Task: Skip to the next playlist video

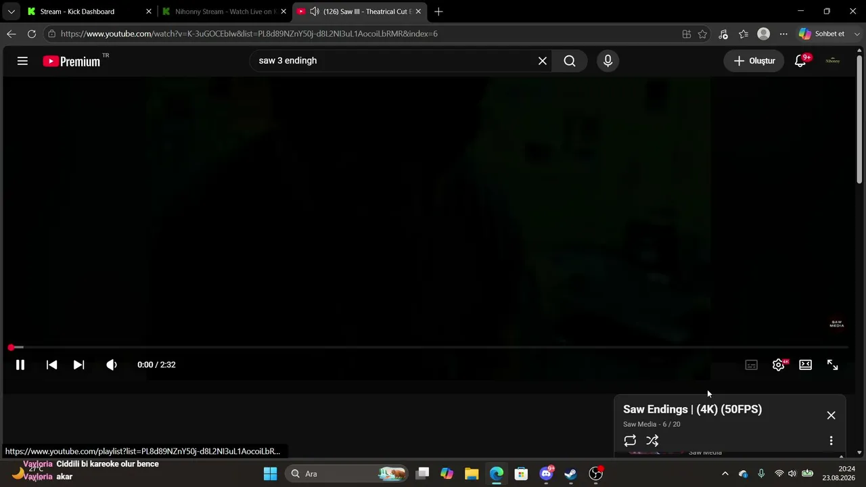Action: 79,365
